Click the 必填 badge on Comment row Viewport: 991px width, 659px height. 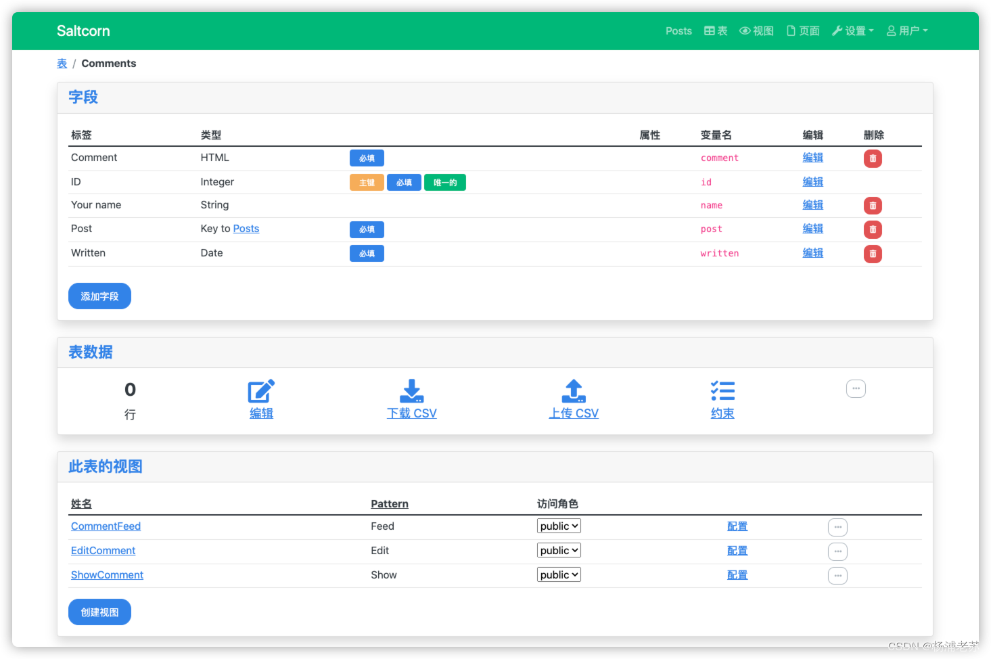tap(367, 158)
